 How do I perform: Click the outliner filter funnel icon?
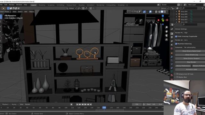(x=202, y=8)
